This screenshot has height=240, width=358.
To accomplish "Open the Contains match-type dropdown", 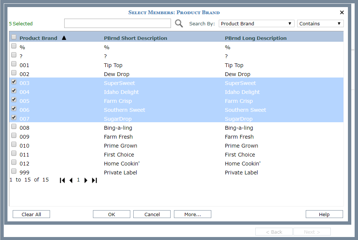I will 320,23.
